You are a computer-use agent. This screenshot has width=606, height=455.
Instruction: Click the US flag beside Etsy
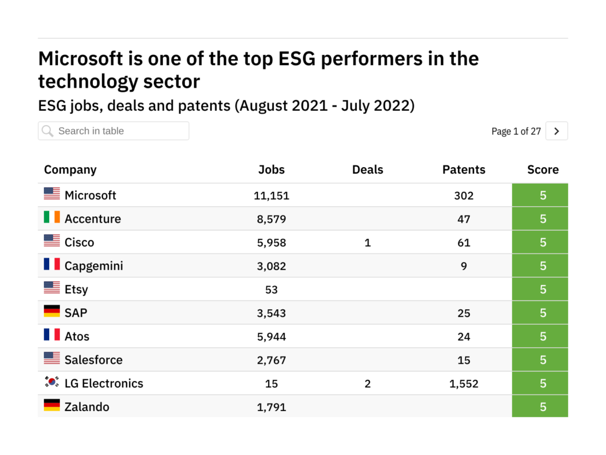click(52, 288)
